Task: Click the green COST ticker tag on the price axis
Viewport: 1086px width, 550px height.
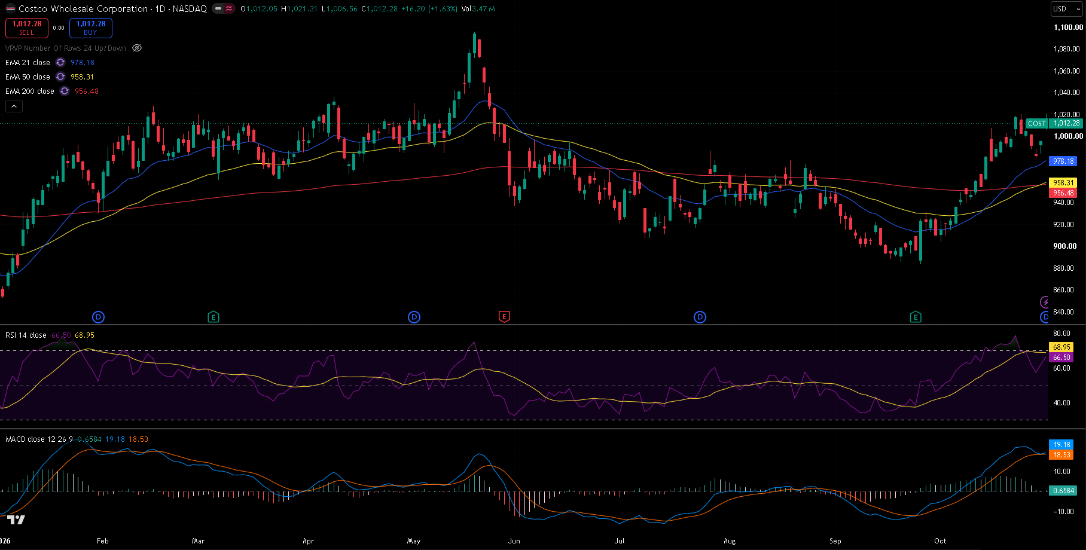Action: tap(1037, 124)
